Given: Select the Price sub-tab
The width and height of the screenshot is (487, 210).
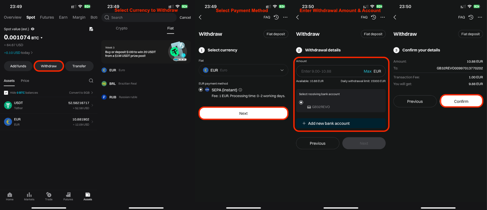Looking at the screenshot, I should tap(25, 81).
